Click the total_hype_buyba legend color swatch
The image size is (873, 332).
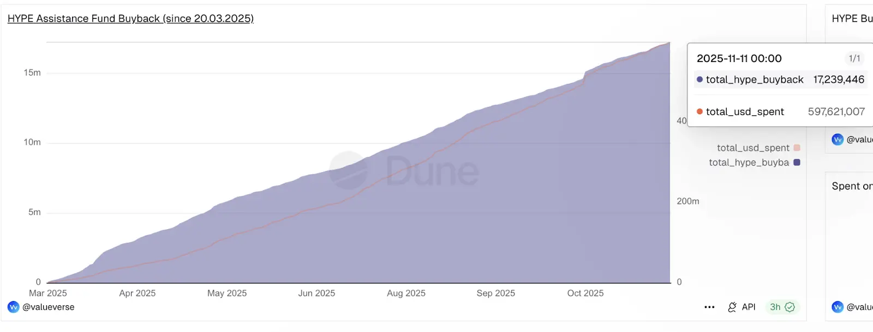tap(797, 163)
